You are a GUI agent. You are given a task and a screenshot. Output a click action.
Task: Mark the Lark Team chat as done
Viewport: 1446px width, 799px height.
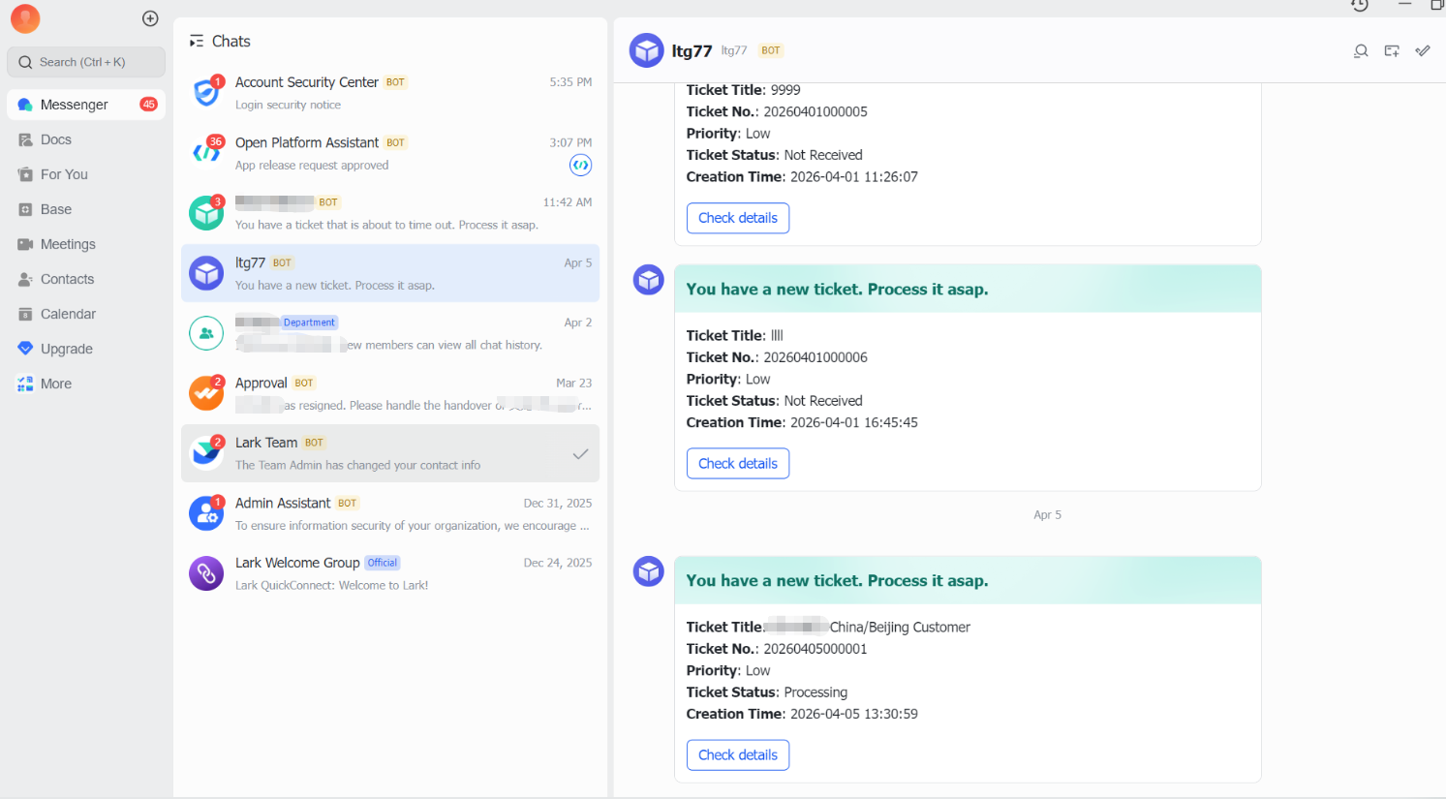point(580,454)
